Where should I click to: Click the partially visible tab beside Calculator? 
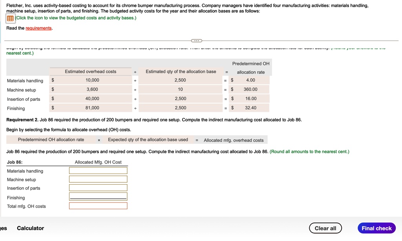(3, 228)
